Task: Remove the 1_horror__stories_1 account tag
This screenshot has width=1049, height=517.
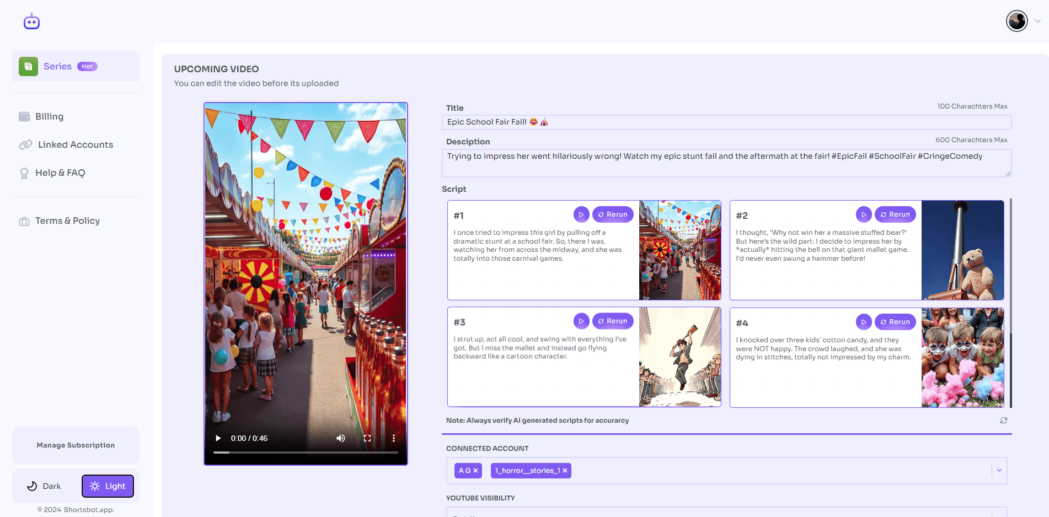Action: pos(565,471)
